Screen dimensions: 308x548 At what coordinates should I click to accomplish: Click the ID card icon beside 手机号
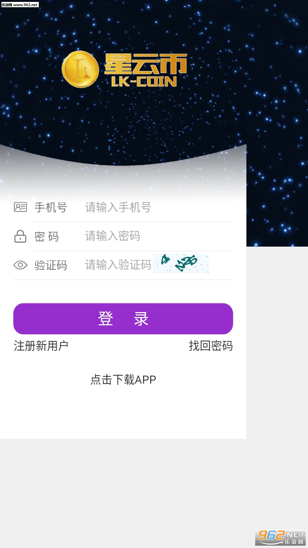21,207
